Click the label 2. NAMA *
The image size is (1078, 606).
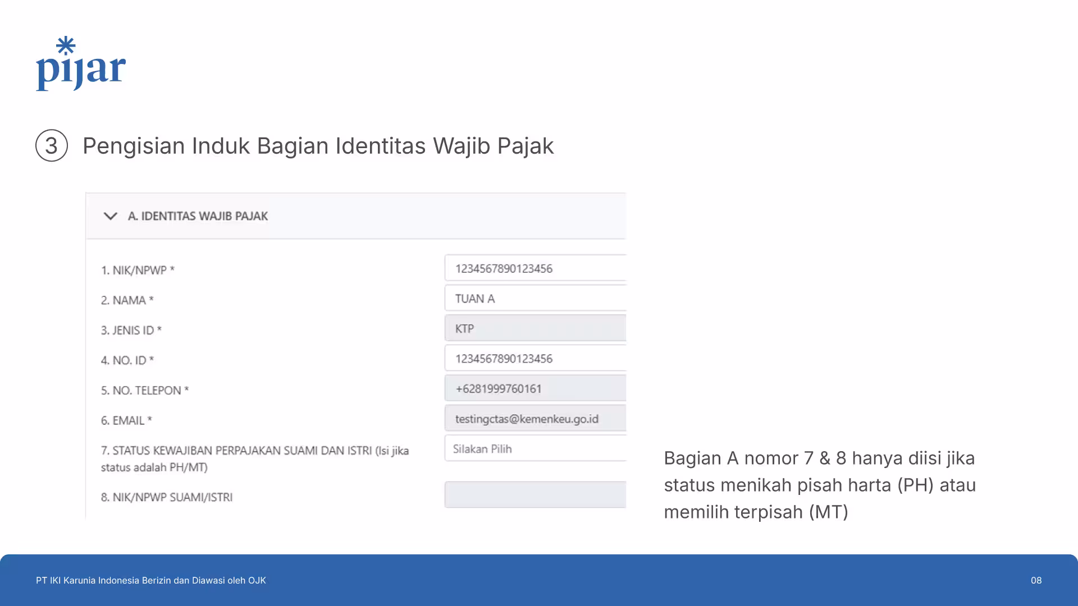127,300
